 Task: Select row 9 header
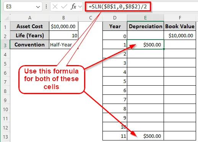pyautogui.click(x=5, y=99)
